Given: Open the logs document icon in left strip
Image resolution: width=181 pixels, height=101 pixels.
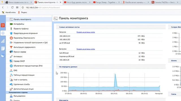Looking at the screenshot, I should [x=3, y=49].
